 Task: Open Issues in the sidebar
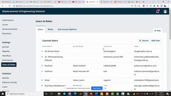tap(5, 25)
